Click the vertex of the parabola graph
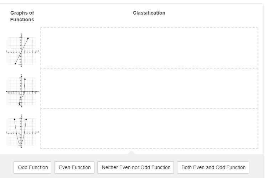 [x=20, y=143]
